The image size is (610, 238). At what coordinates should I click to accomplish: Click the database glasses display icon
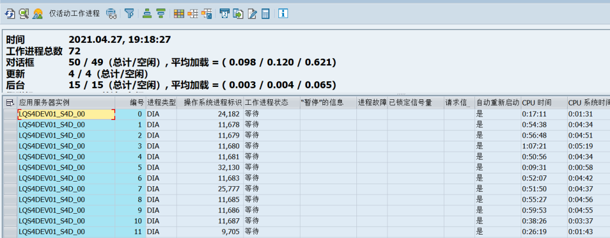112,14
